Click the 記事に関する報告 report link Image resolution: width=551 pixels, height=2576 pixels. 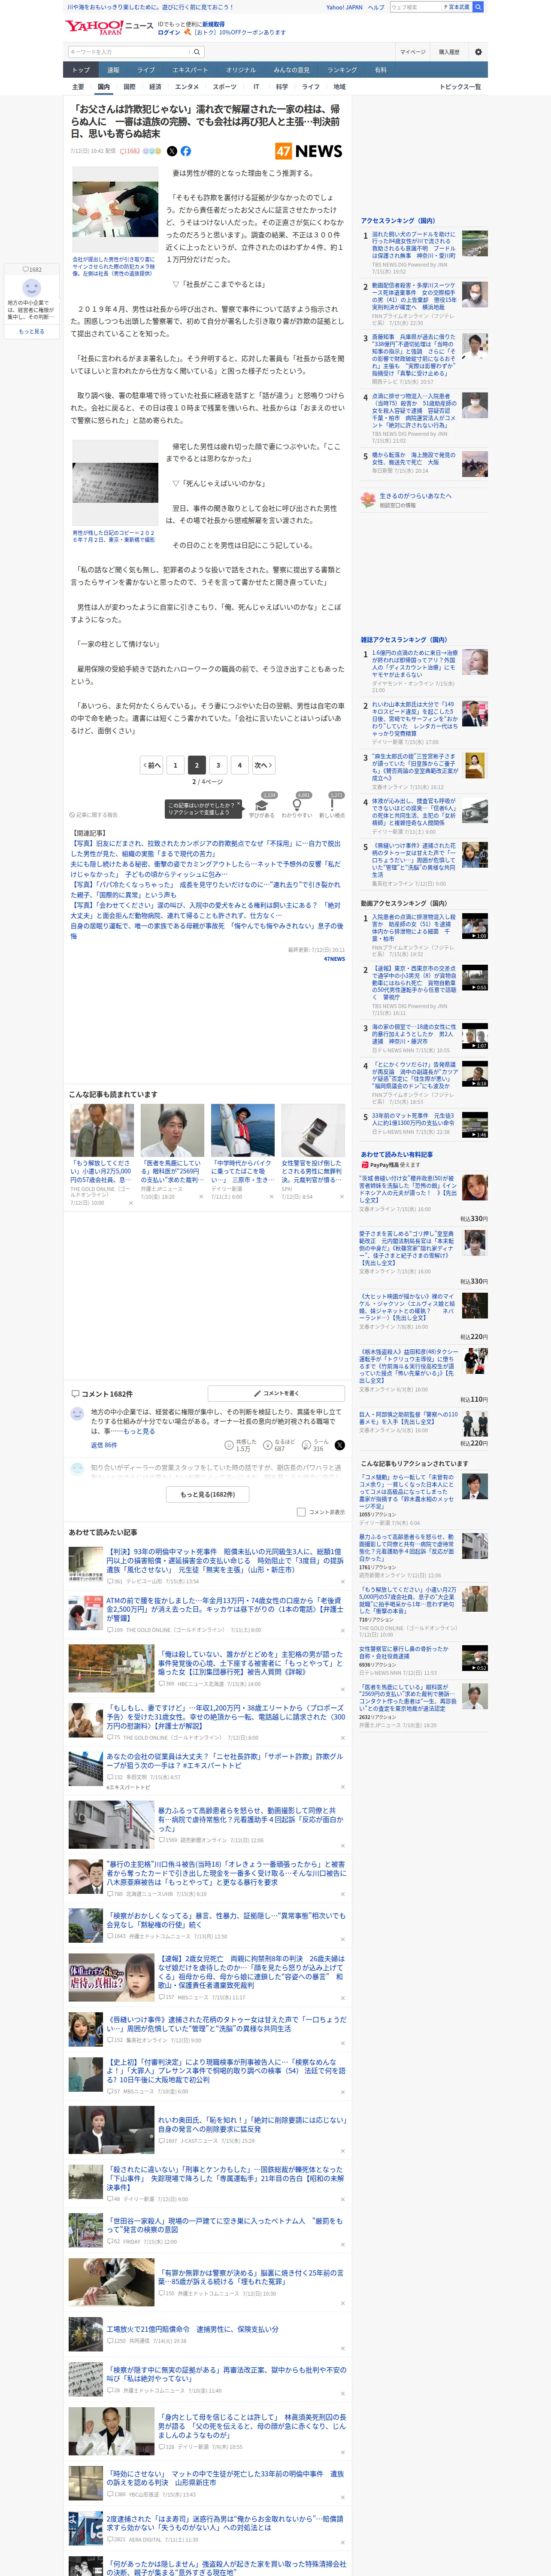93,815
